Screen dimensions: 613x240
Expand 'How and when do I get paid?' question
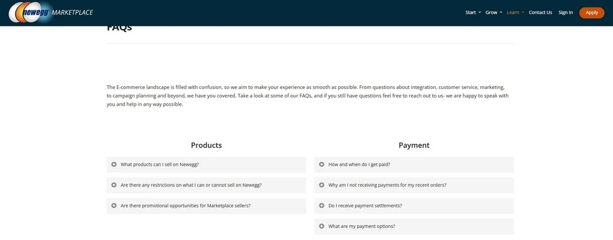point(359,165)
